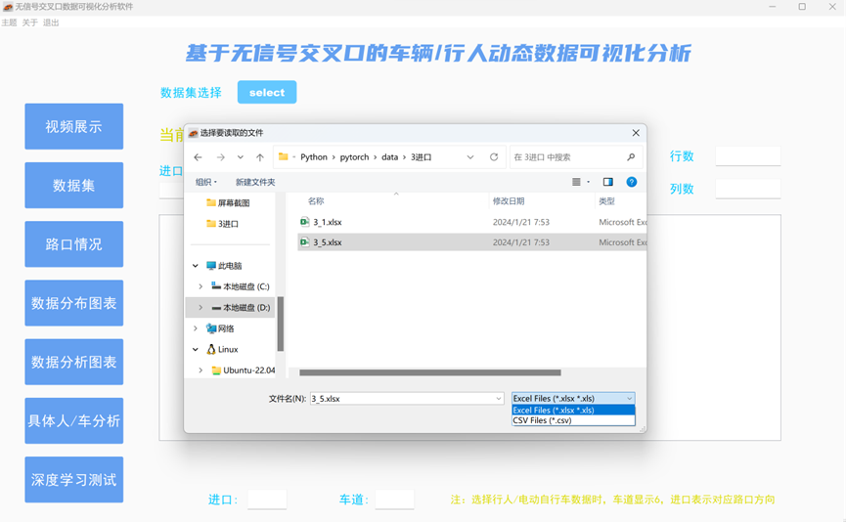Screen dimensions: 846x522
Task: Expand the address bar history dropdown
Action: click(470, 157)
